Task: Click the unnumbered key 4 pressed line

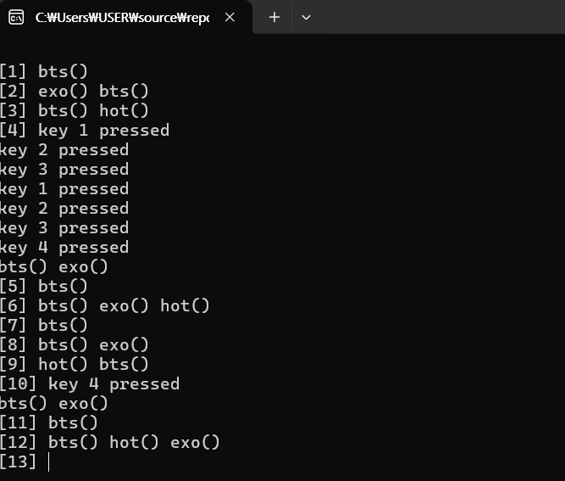Action: click(x=64, y=247)
